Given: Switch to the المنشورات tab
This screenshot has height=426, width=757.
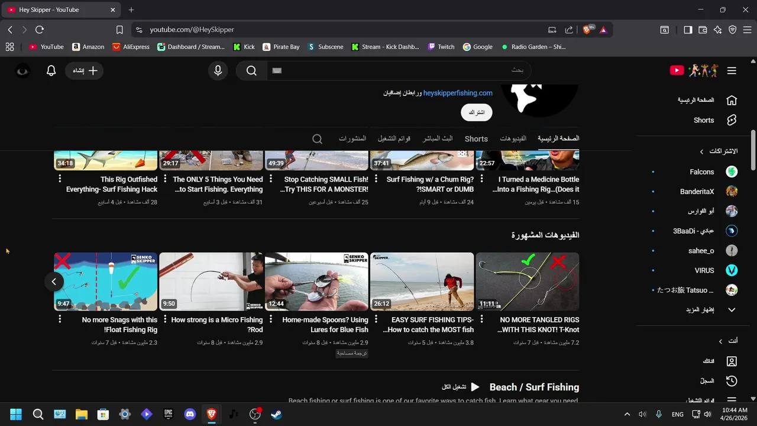Looking at the screenshot, I should tap(352, 138).
